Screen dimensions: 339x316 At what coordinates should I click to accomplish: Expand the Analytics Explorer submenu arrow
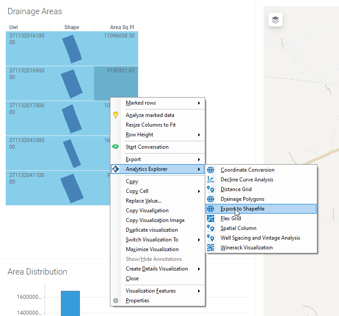pyautogui.click(x=199, y=169)
